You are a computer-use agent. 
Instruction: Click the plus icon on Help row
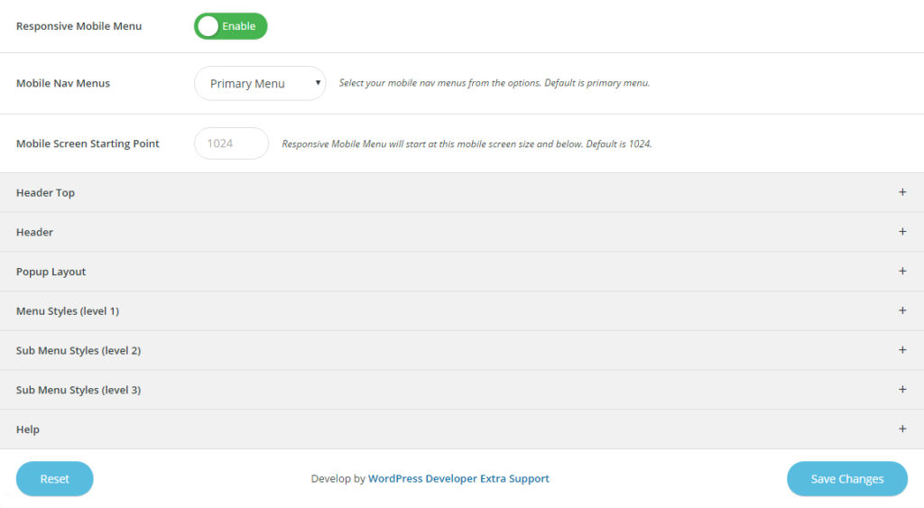[x=901, y=429]
